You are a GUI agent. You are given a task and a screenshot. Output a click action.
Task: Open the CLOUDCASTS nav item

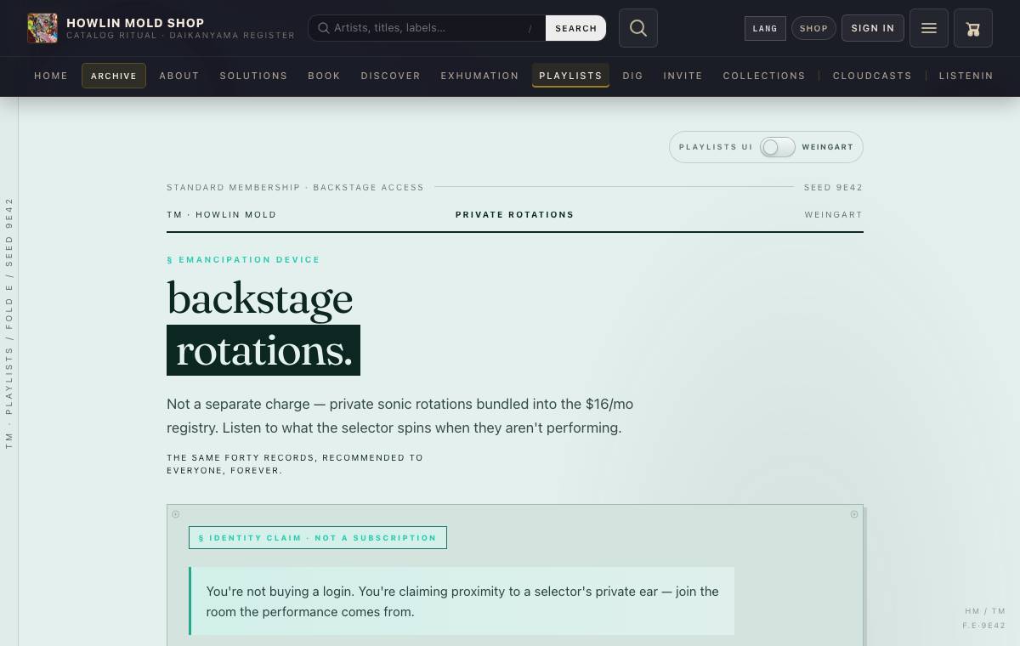coord(872,76)
